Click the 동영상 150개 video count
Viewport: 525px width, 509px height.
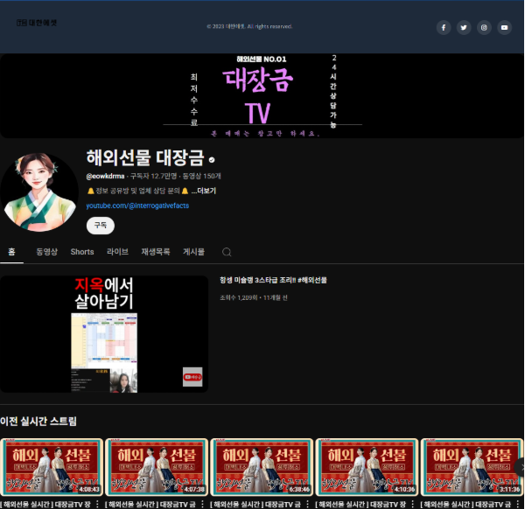tap(201, 176)
